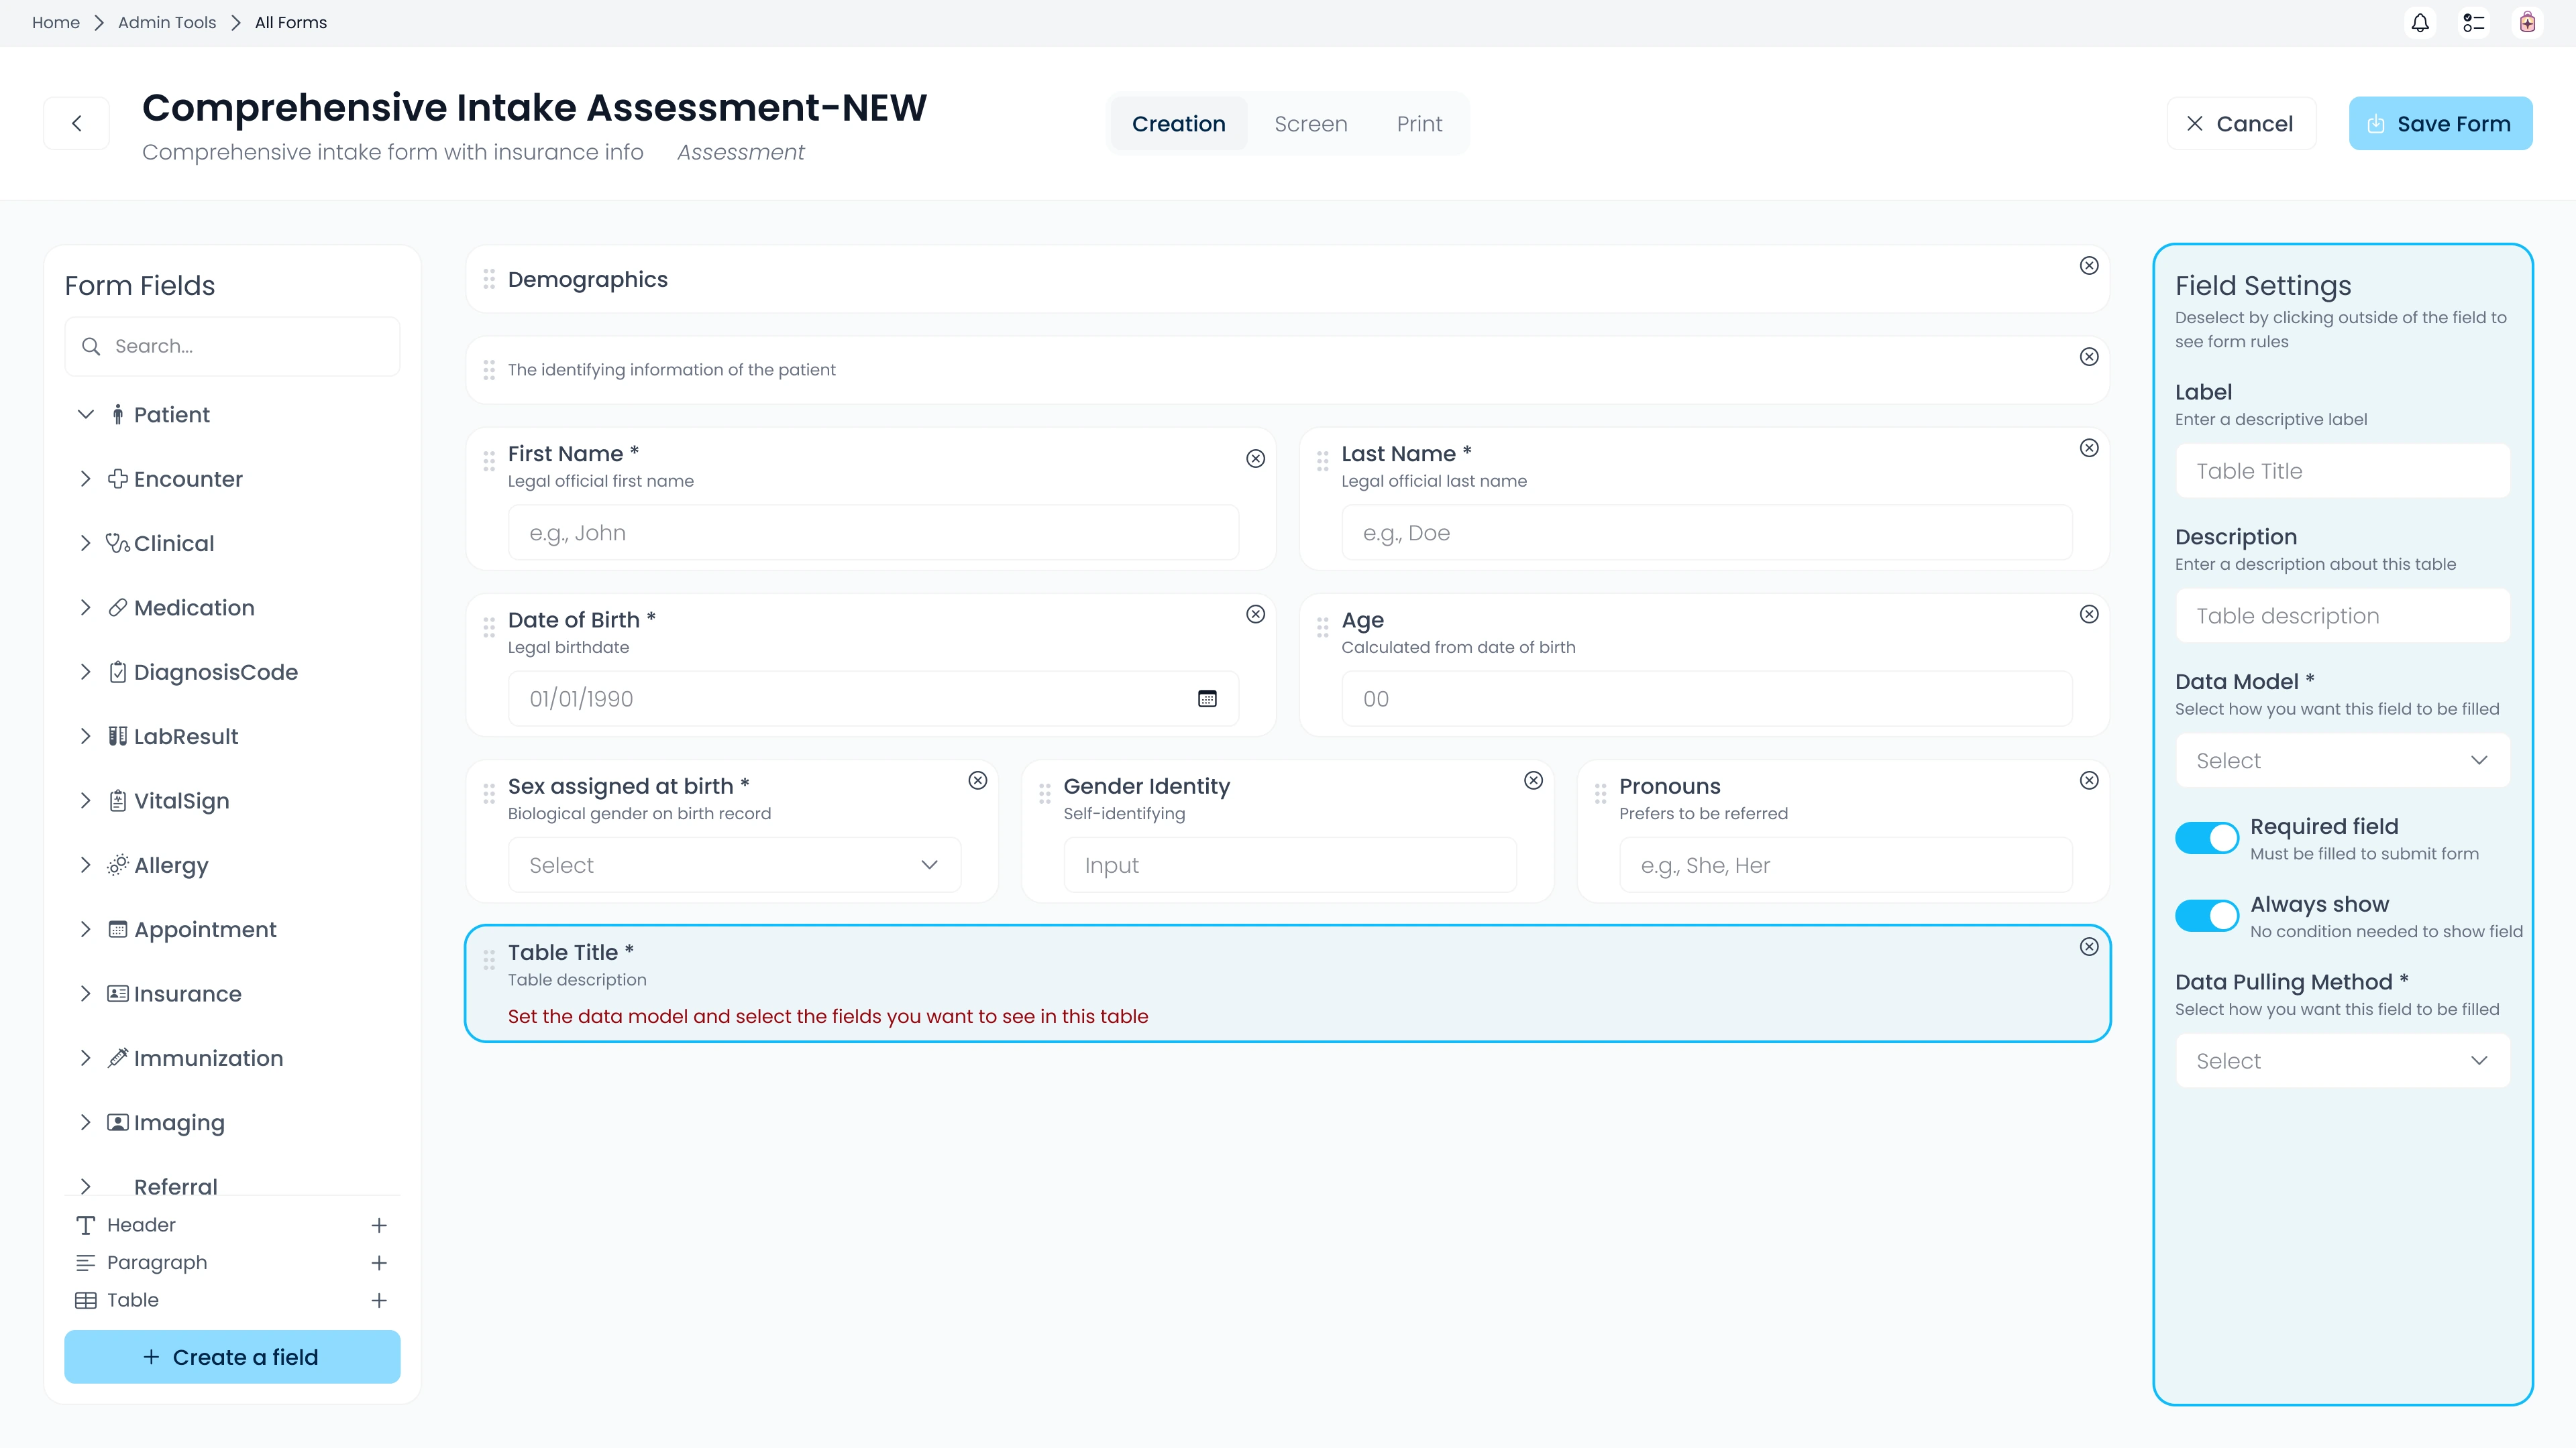This screenshot has height=1448, width=2576.
Task: Remove the Sex assigned at birth field
Action: tap(978, 780)
